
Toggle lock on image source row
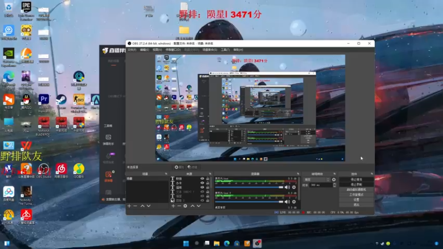pos(208,200)
